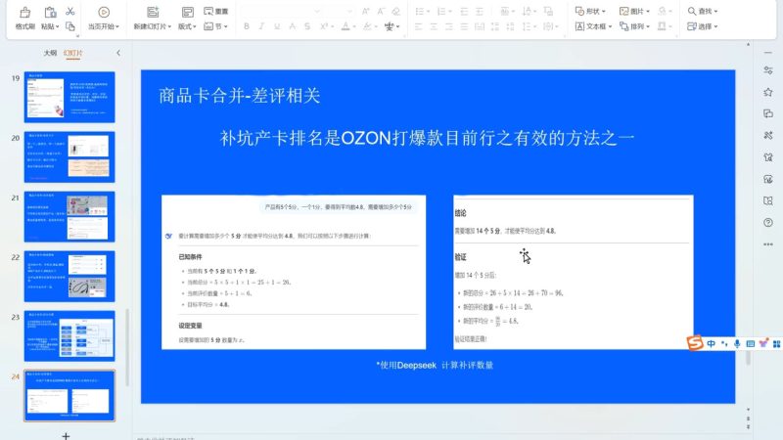This screenshot has height=440, width=783.
Task: Select slide 20 thumbnail
Action: tap(69, 156)
